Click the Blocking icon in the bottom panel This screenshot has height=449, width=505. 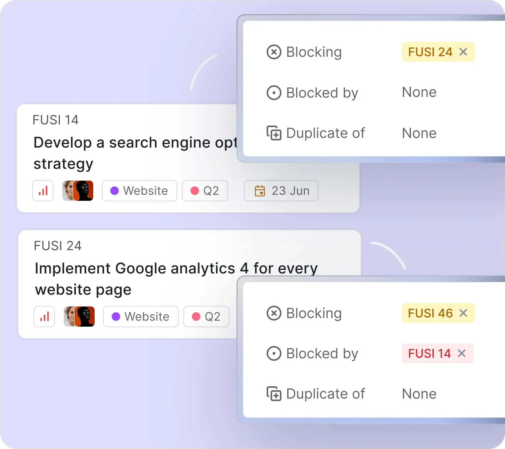click(274, 313)
